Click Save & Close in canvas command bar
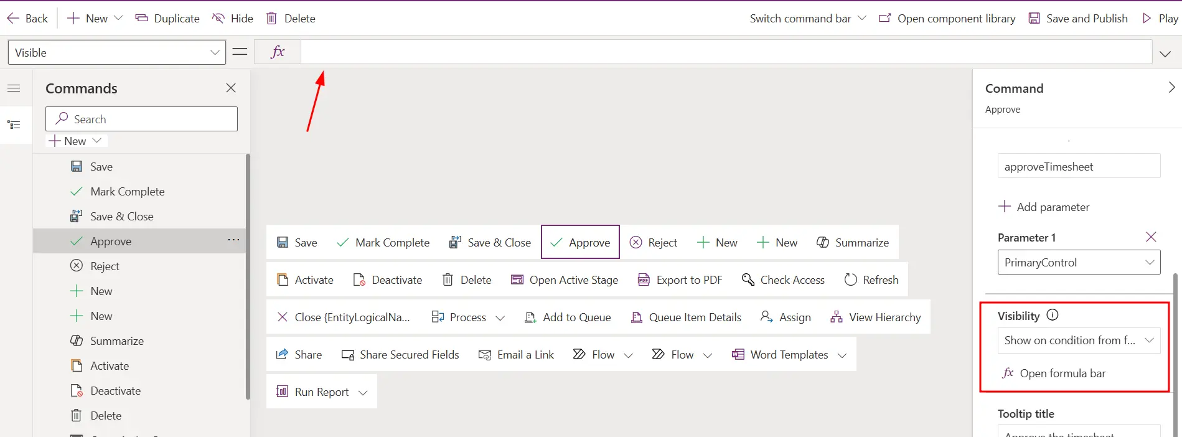The width and height of the screenshot is (1182, 437). (x=490, y=242)
